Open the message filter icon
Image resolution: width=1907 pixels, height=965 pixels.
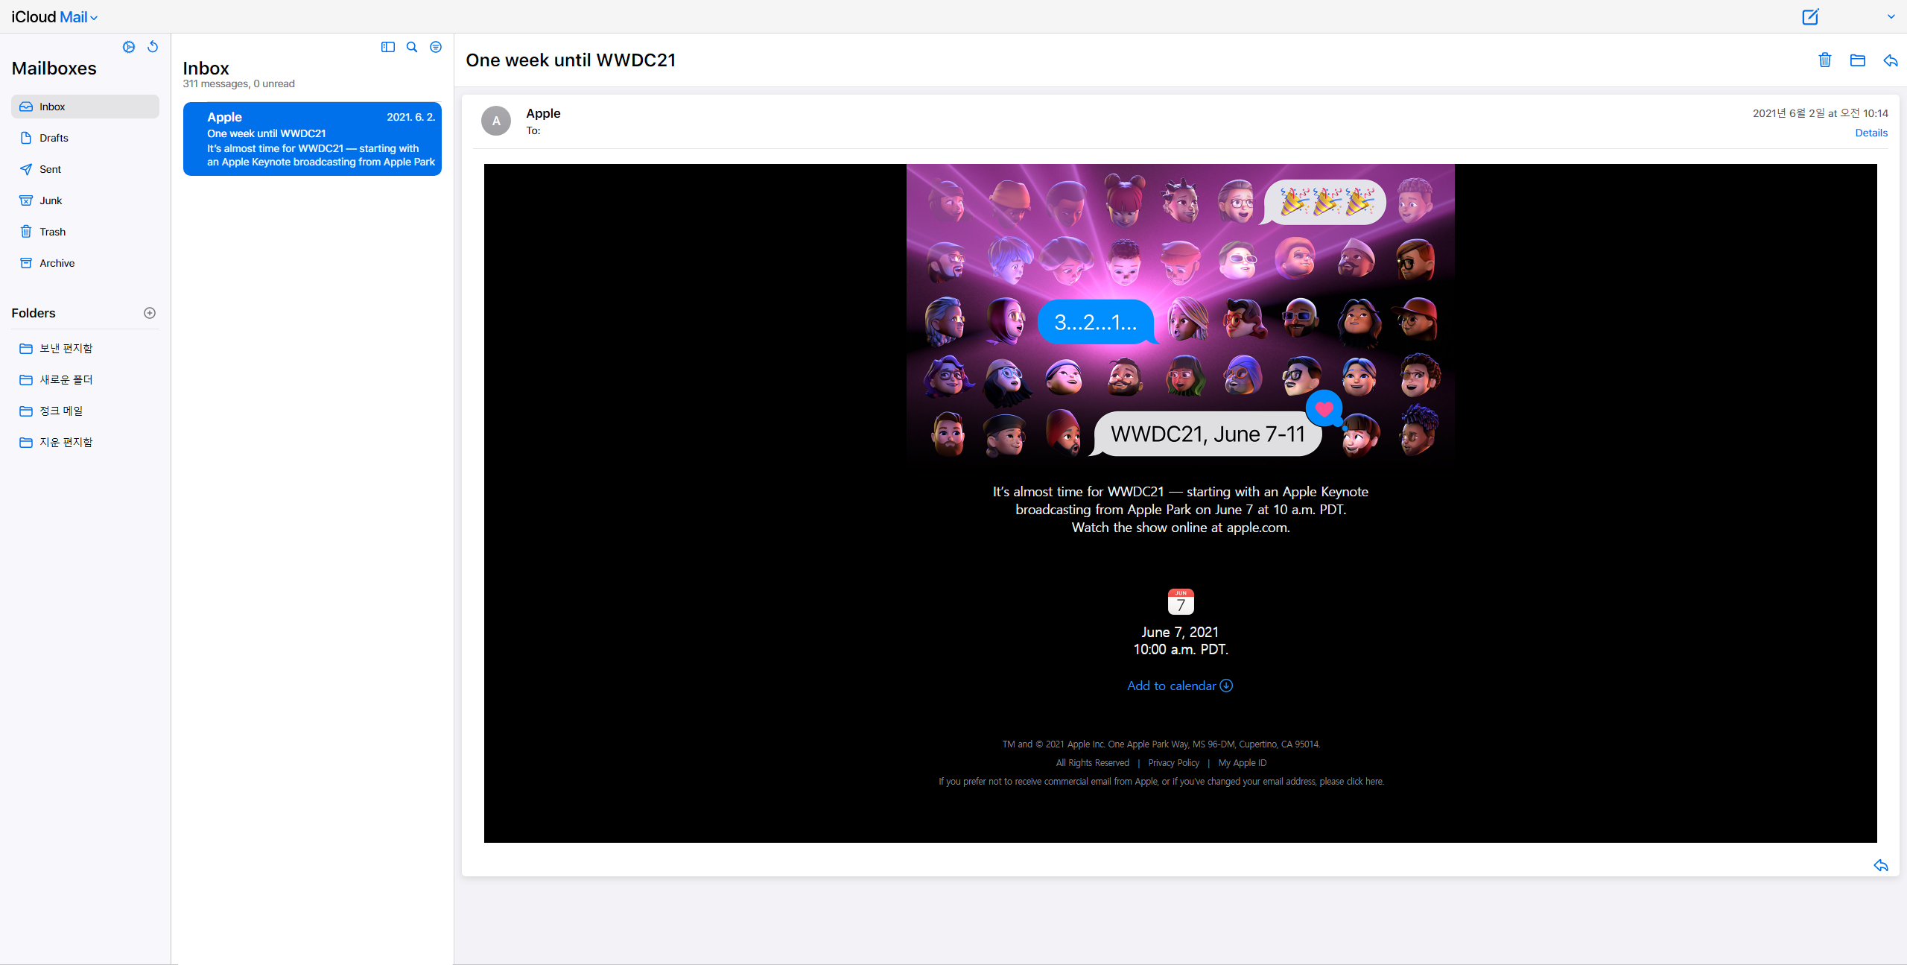tap(436, 47)
